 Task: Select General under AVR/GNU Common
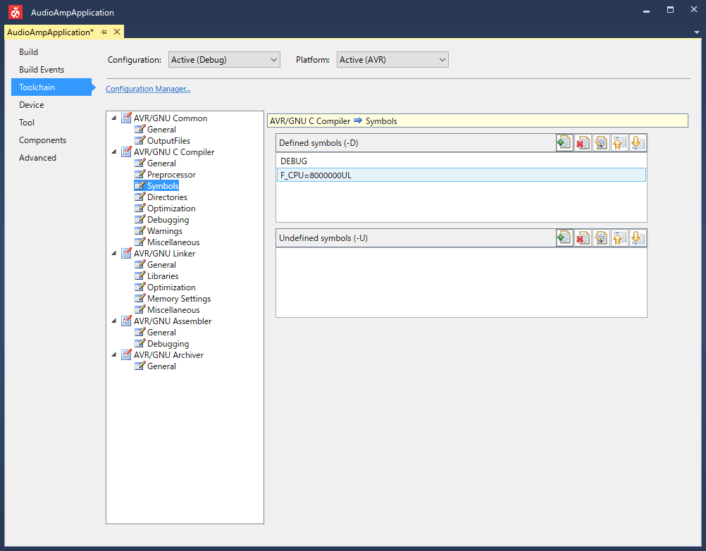(x=156, y=129)
